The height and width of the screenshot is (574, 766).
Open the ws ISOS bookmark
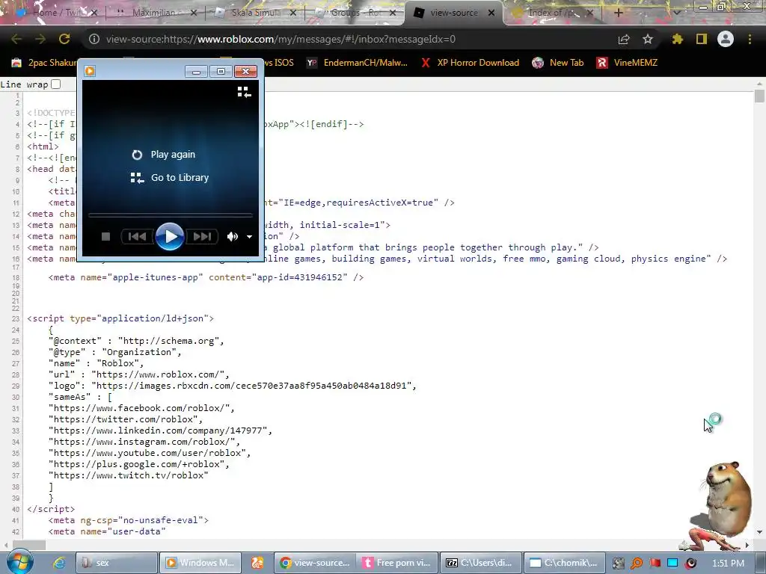click(280, 63)
